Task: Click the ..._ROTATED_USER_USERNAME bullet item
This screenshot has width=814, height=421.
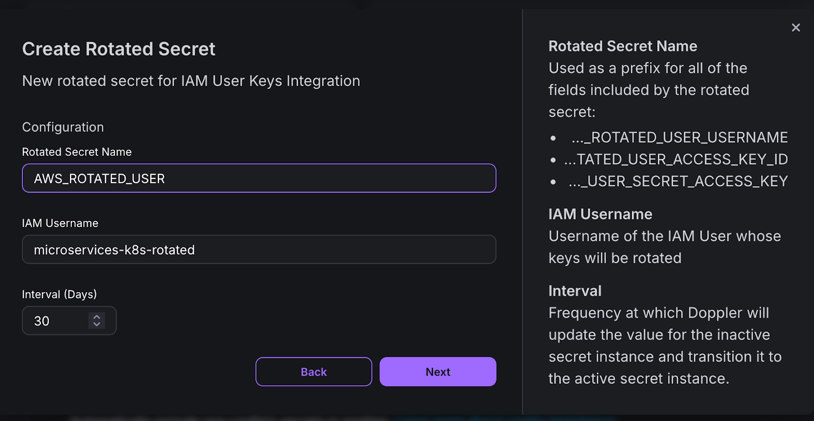Action: [x=679, y=137]
